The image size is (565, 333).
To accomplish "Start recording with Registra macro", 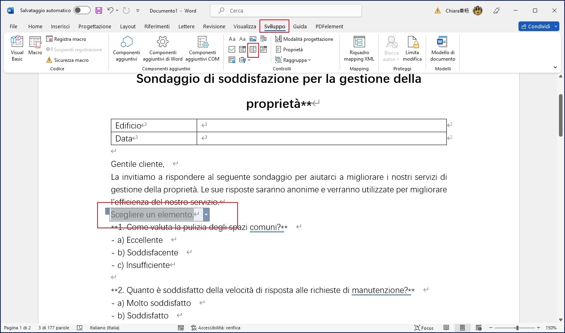I will [66, 39].
